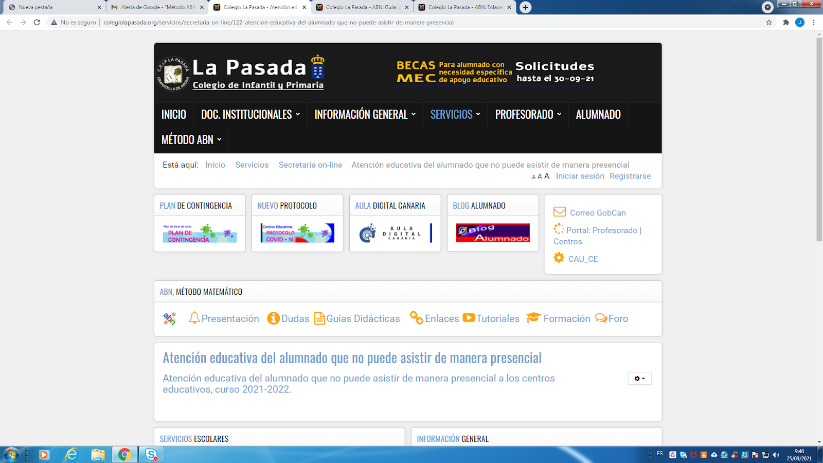823x463 pixels.
Task: Click the scrollbar down arrow
Action: 819,442
